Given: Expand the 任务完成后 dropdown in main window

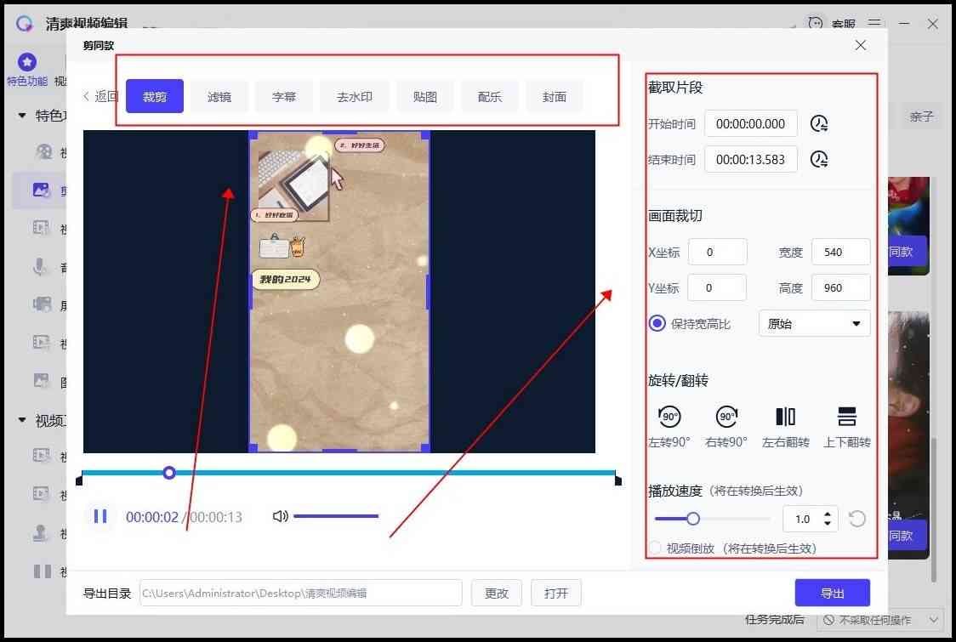Looking at the screenshot, I should point(880,620).
